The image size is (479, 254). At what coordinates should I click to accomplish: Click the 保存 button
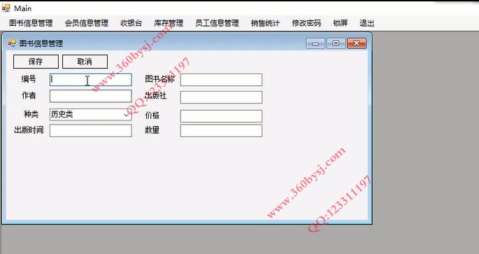36,62
